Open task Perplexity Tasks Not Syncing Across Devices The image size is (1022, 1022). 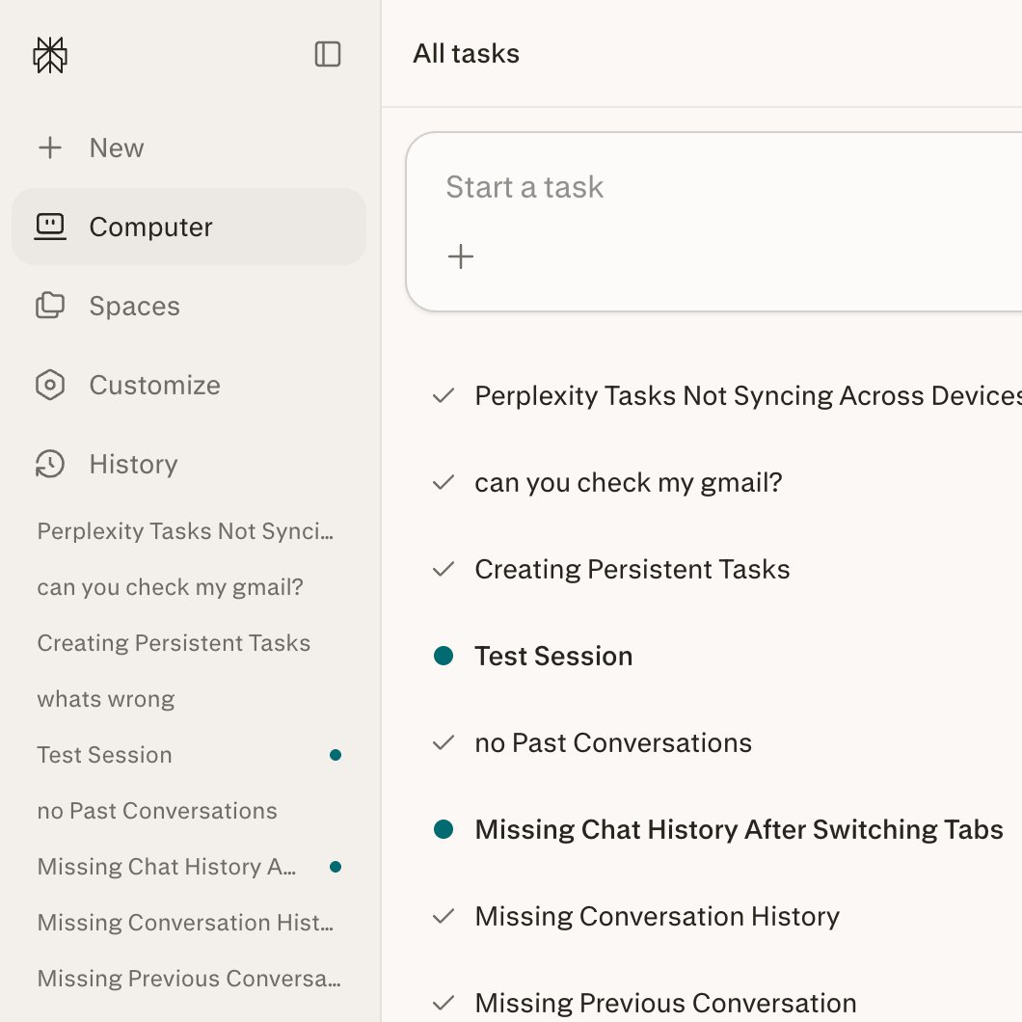748,395
